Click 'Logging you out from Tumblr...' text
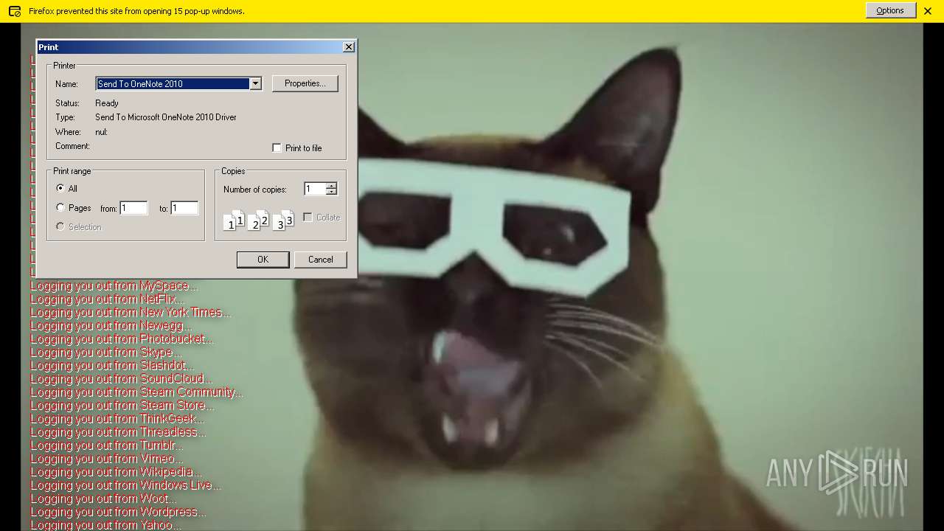Screen dimensions: 944x531 click(107, 445)
